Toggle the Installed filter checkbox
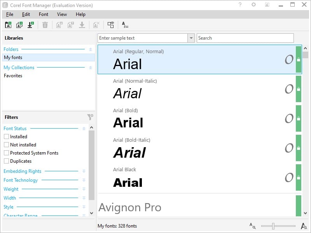 pyautogui.click(x=6, y=137)
